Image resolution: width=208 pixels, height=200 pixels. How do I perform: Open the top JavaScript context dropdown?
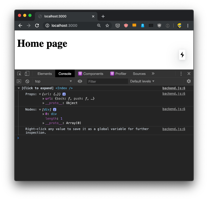click(x=53, y=81)
